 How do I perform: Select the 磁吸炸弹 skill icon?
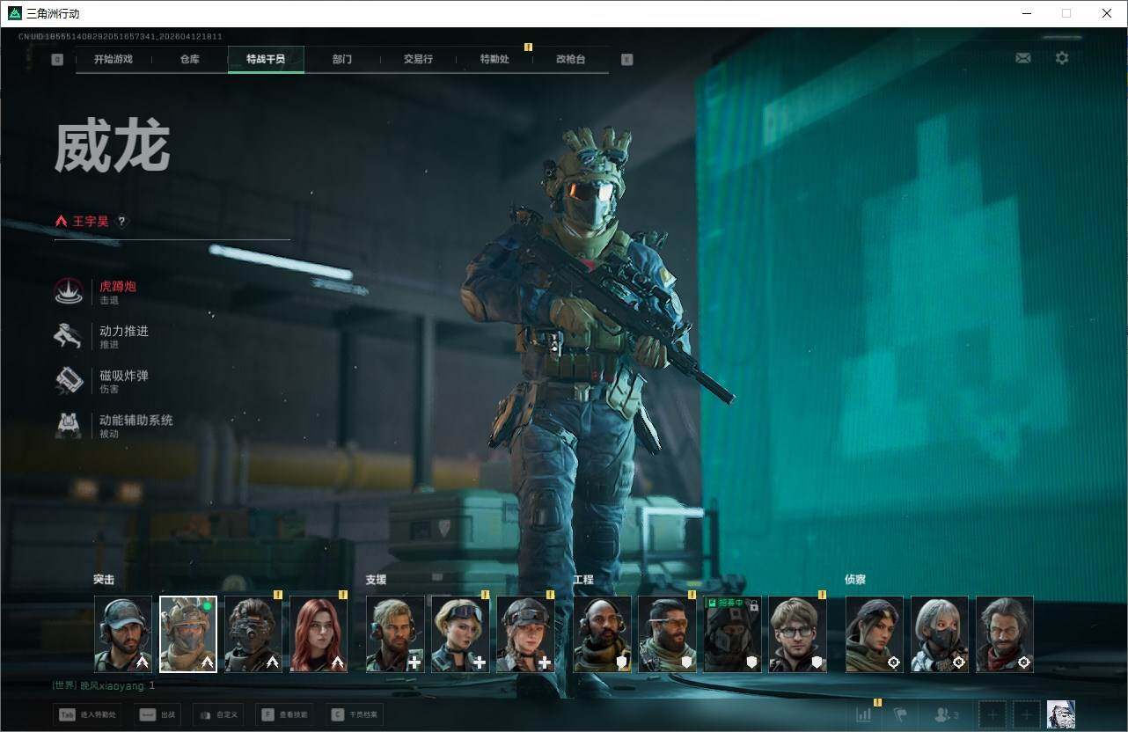(x=69, y=381)
